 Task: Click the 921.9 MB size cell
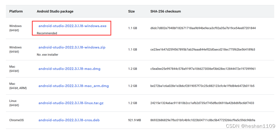pos(134,120)
